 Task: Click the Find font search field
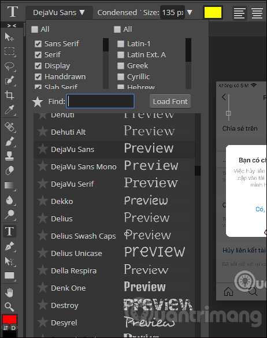click(101, 101)
